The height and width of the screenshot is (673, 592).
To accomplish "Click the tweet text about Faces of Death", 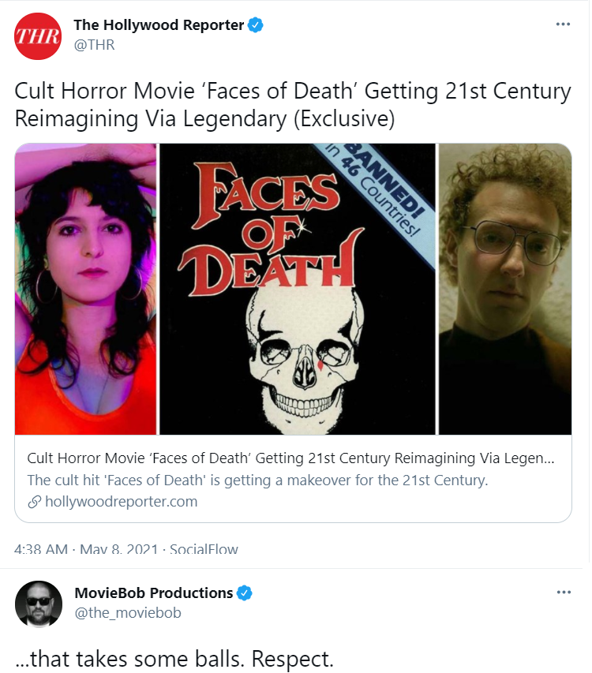I will (x=293, y=105).
